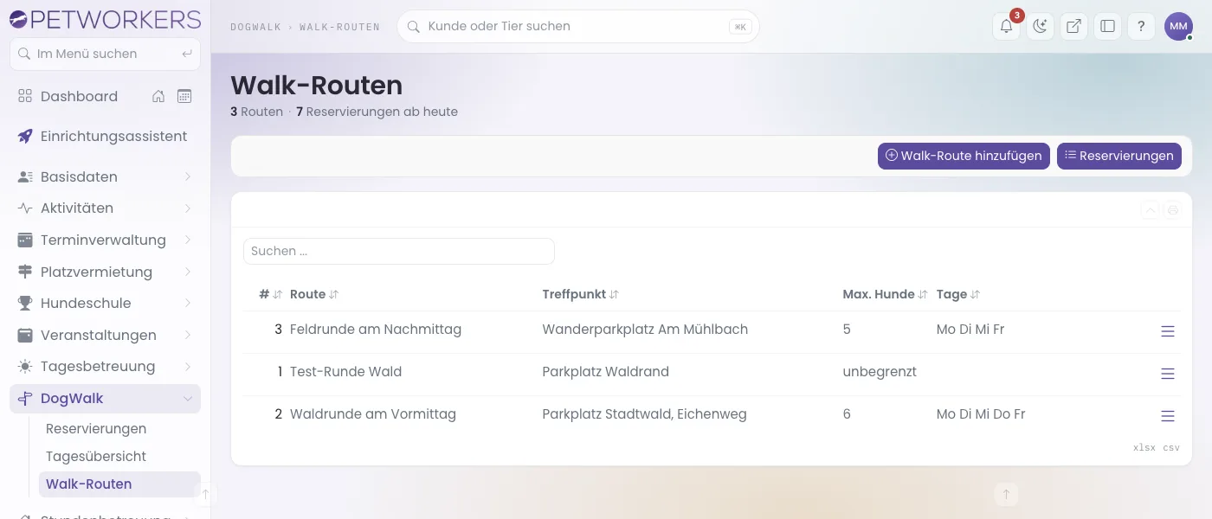Screen dimensions: 1212x519
Task: Open row menu for Waldrunde am Vormittag
Action: (1168, 416)
